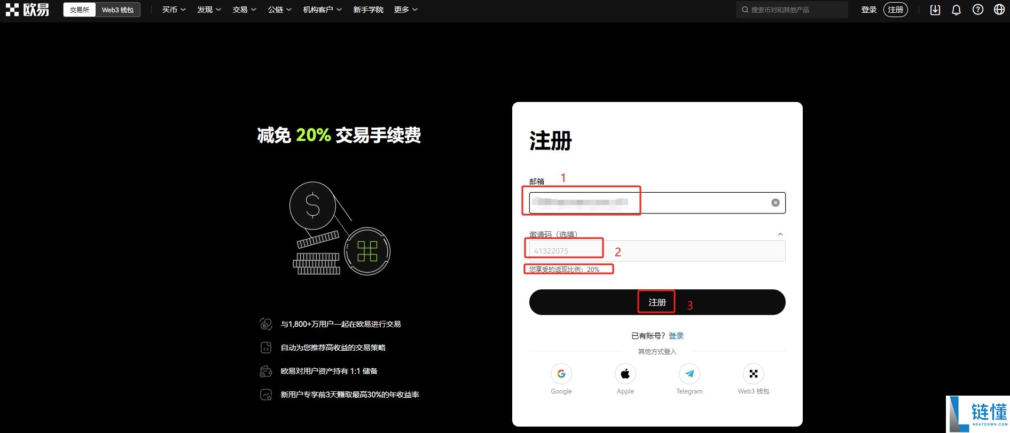Image resolution: width=1010 pixels, height=433 pixels.
Task: Click the text 欧易对用户资产持有 1:1 储备
Action: pyautogui.click(x=329, y=371)
